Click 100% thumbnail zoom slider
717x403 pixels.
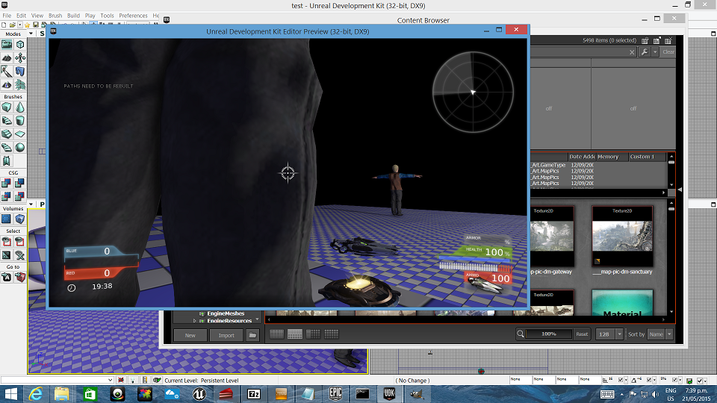549,334
